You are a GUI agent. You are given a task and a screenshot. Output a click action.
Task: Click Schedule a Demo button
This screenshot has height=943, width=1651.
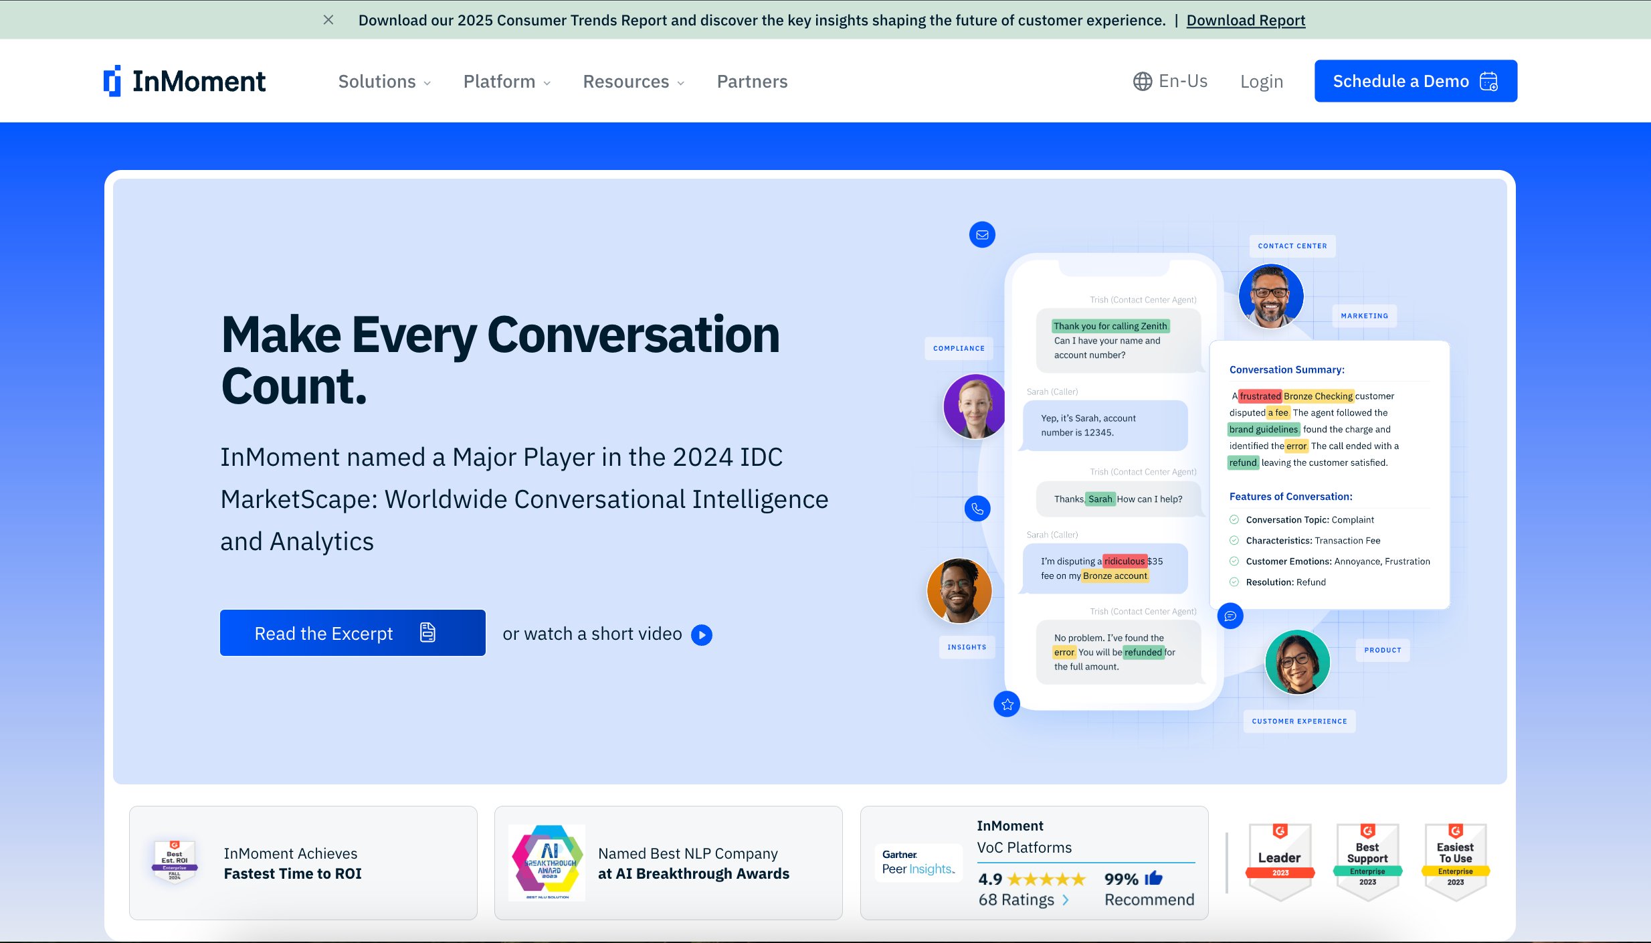(x=1415, y=81)
